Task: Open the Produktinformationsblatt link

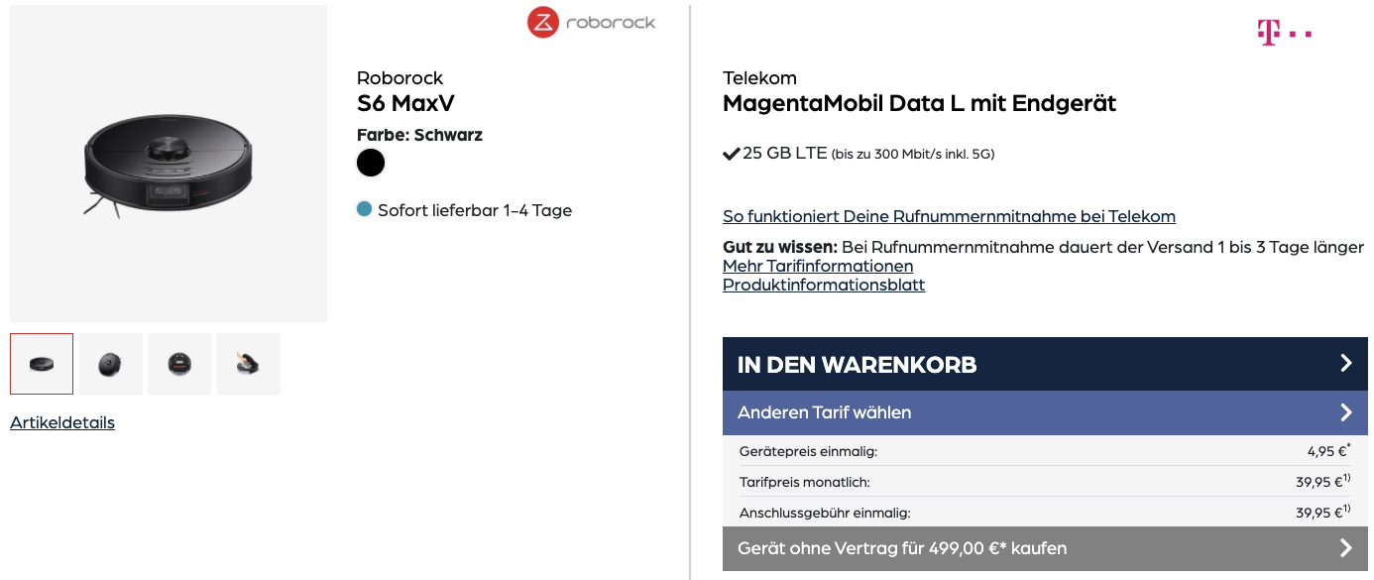Action: (x=824, y=285)
